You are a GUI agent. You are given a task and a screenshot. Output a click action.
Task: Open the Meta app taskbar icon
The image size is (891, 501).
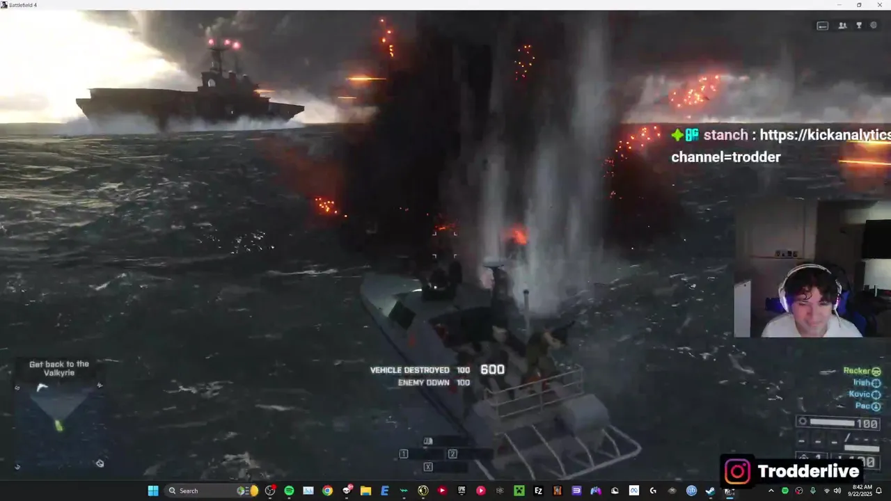[634, 491]
